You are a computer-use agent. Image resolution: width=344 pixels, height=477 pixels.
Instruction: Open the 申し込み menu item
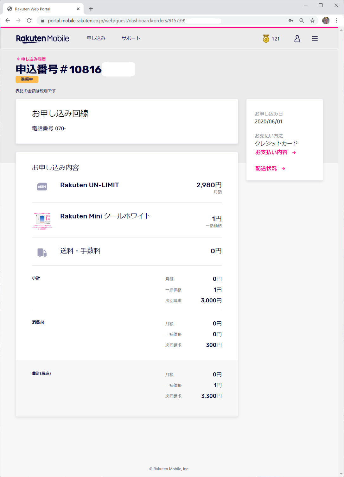tap(96, 38)
